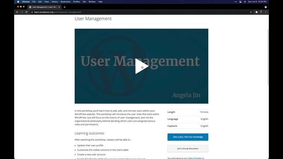Click 'Create a new user account' bullet

91,155
